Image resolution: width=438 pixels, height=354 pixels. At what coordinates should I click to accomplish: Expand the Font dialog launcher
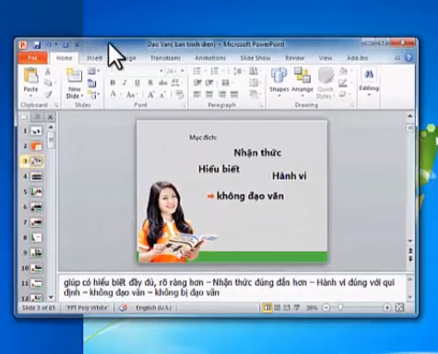tap(183, 105)
